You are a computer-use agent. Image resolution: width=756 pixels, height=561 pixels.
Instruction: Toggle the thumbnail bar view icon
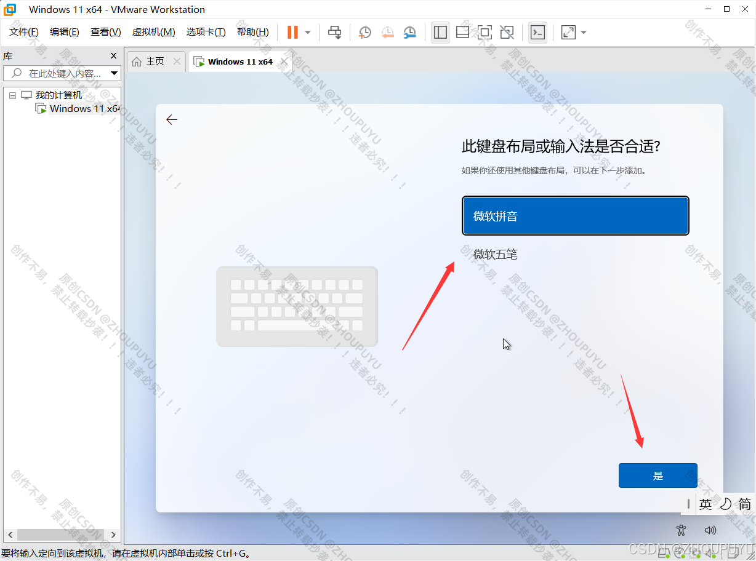point(462,33)
